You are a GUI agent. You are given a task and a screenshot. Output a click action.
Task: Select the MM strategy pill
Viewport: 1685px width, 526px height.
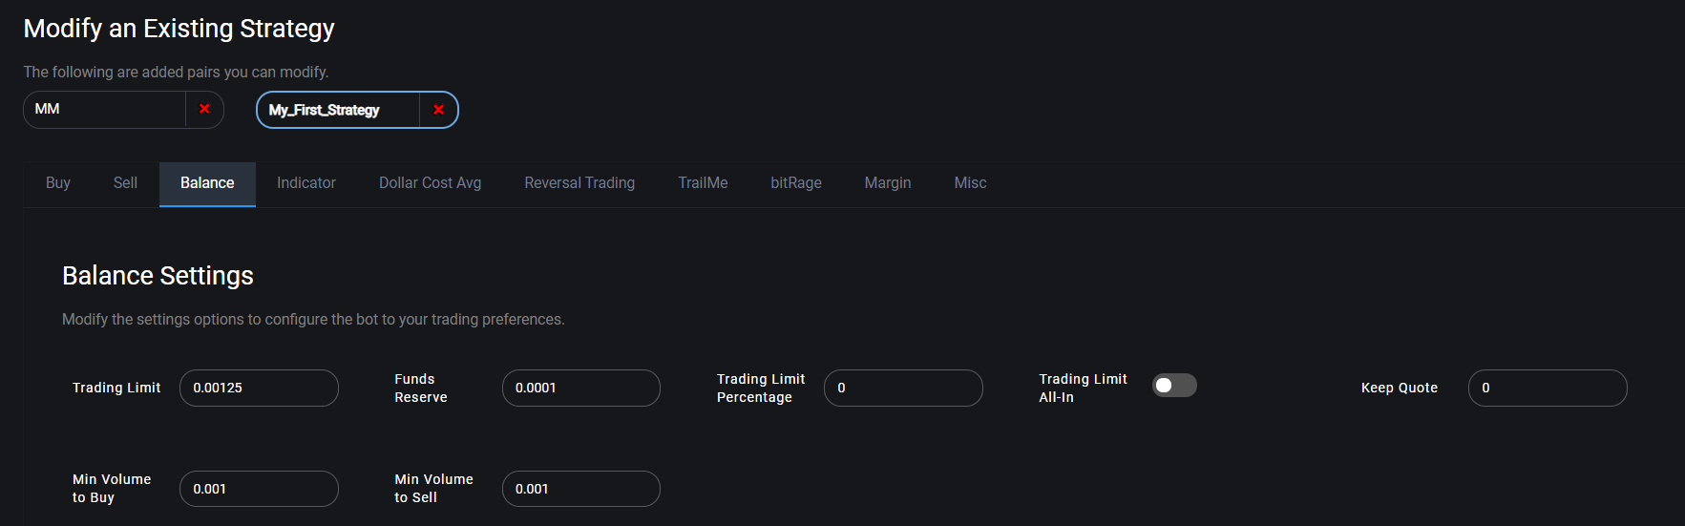click(x=104, y=109)
